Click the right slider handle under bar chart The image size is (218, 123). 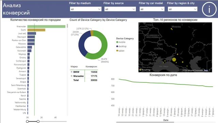point(38,122)
